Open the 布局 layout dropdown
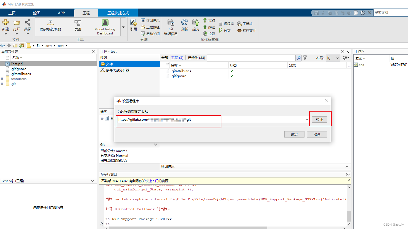The image size is (408, 229). 333,58
